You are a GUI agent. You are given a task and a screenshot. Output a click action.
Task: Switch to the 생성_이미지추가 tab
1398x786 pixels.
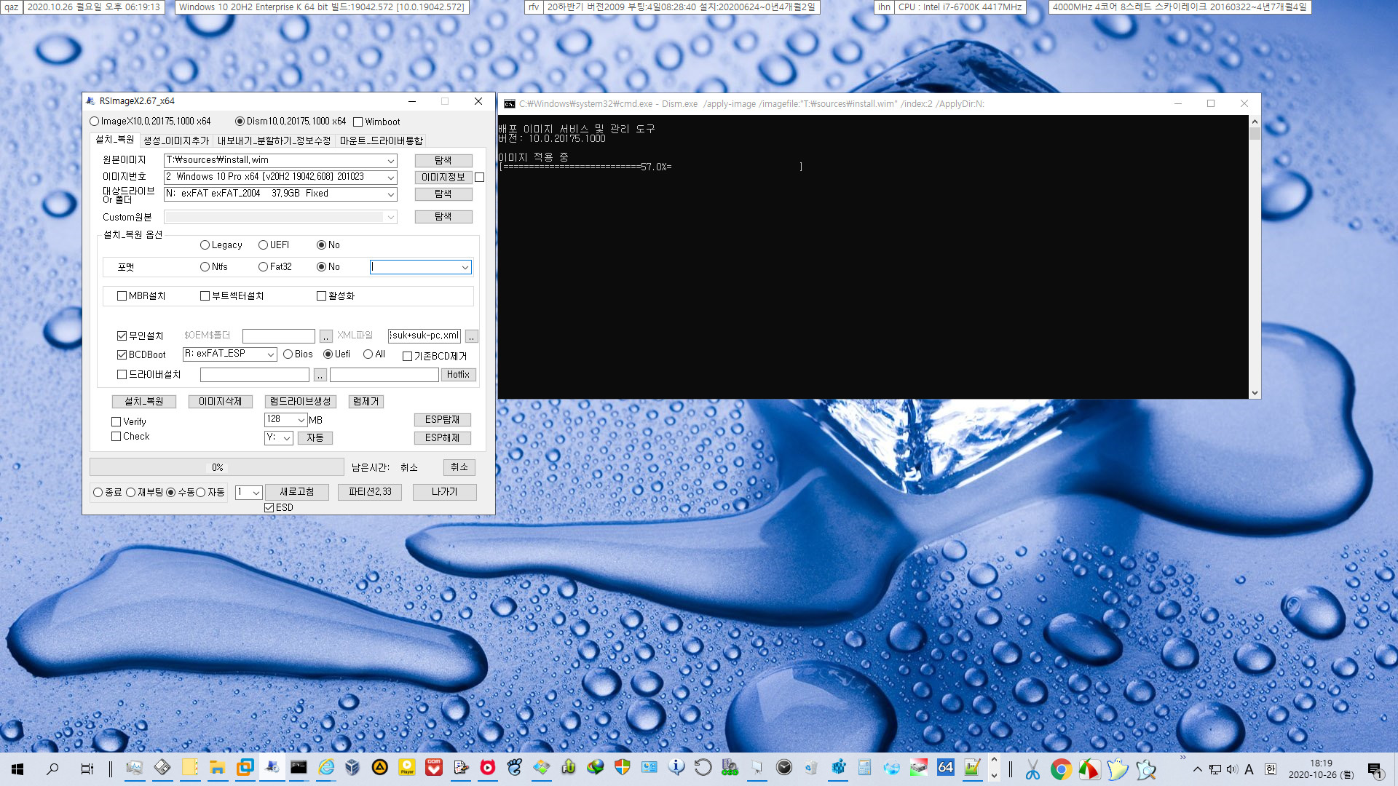tap(176, 140)
